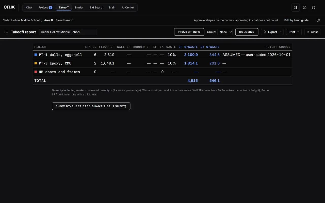The width and height of the screenshot is (325, 203).
Task: Click the Waste column header
Action: pyautogui.click(x=171, y=47)
